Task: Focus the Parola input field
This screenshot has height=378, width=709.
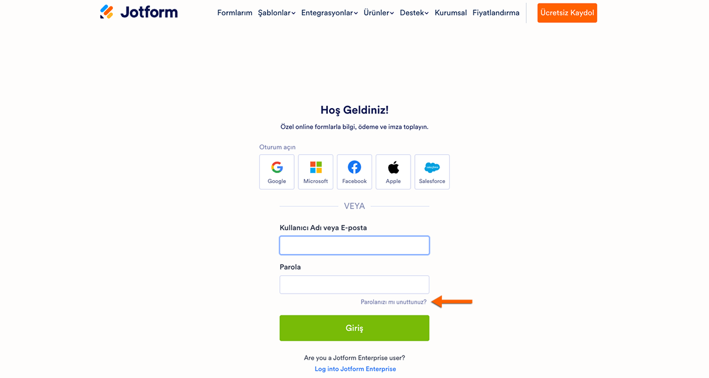Action: (354, 285)
